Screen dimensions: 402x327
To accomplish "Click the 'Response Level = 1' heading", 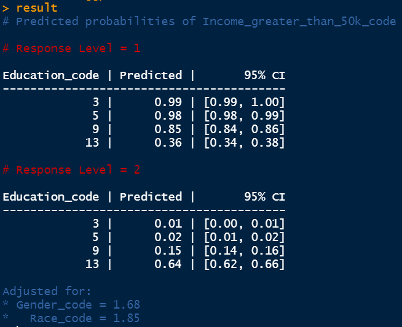I will [78, 48].
